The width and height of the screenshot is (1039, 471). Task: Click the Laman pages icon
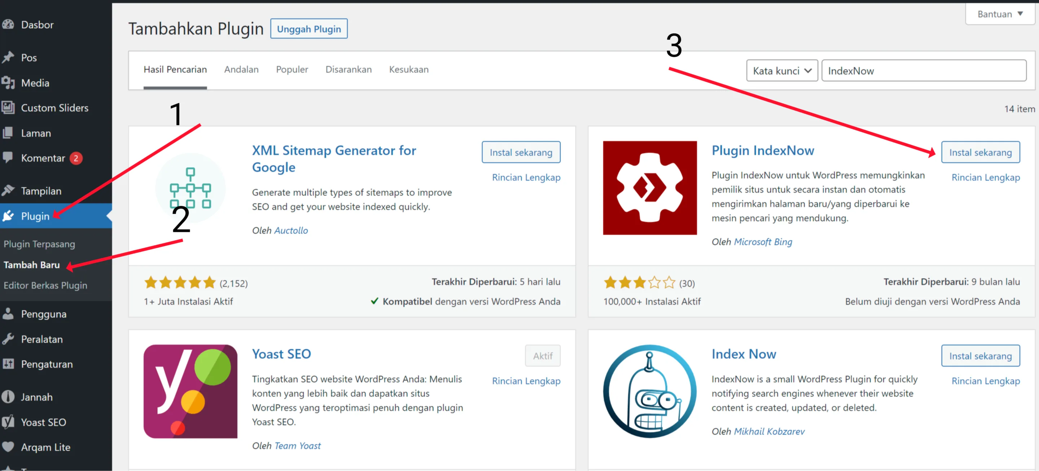point(8,133)
